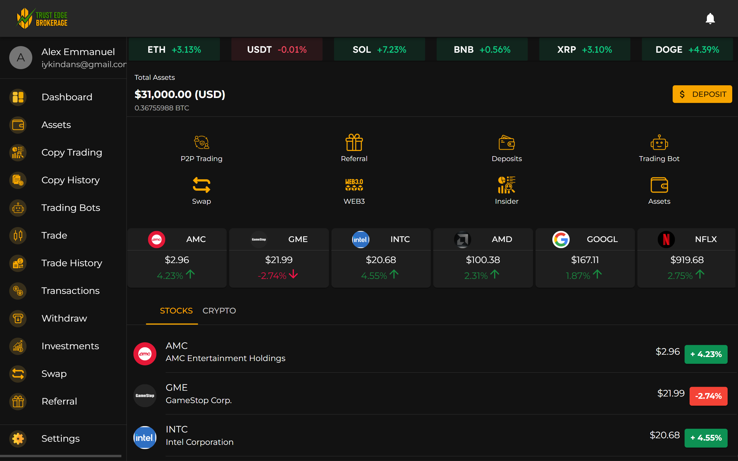Click Withdraw sidebar icon
This screenshot has width=738, height=461.
pyautogui.click(x=18, y=318)
